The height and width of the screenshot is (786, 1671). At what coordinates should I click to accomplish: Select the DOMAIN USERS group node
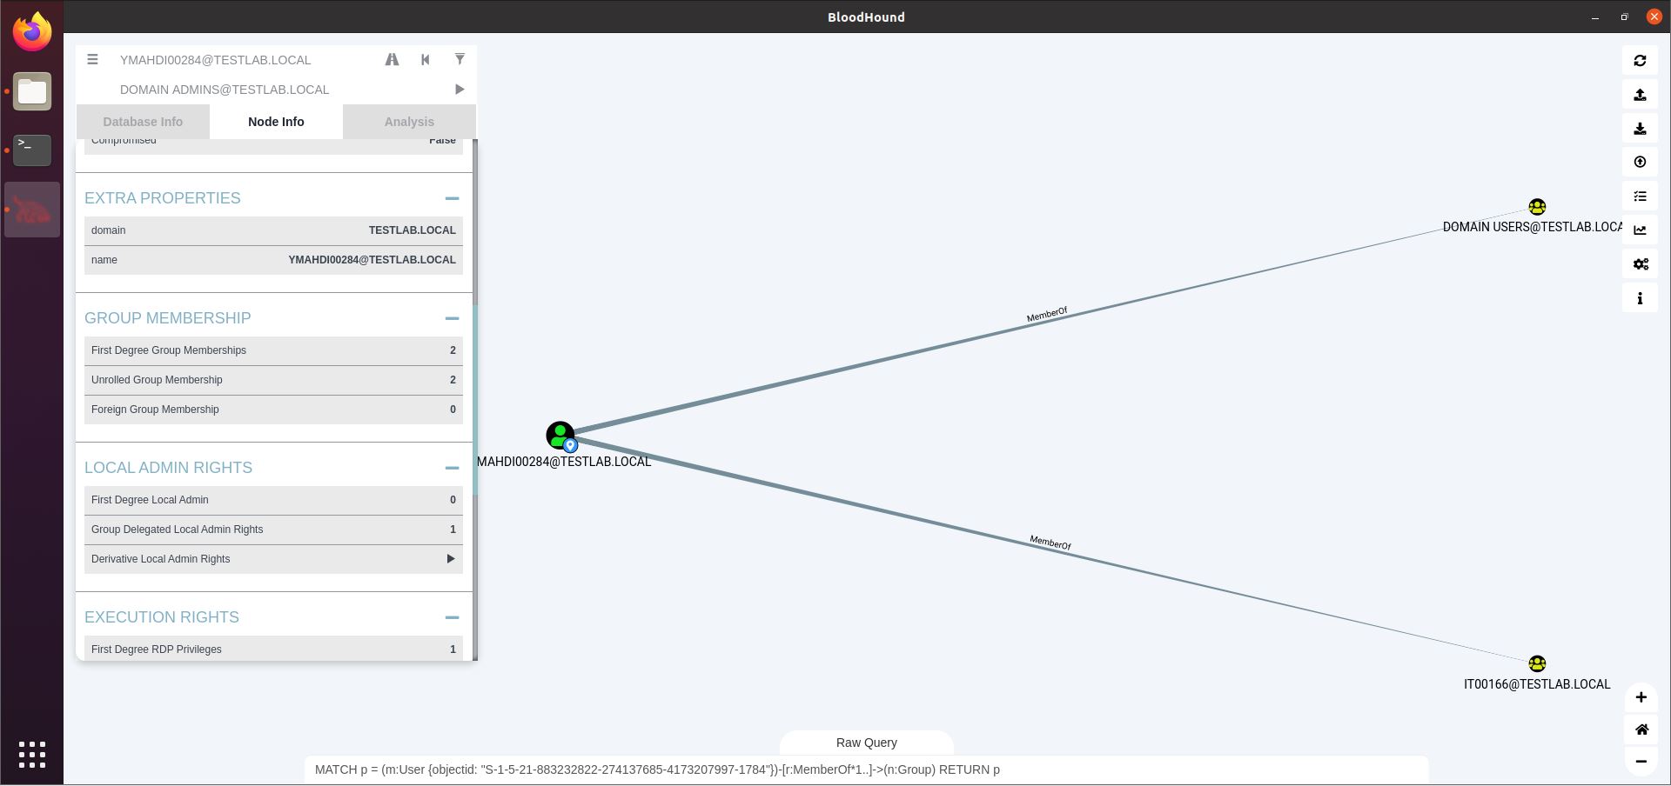tap(1537, 207)
